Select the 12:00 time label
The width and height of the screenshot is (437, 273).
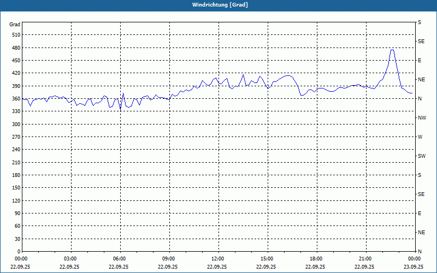(x=217, y=259)
